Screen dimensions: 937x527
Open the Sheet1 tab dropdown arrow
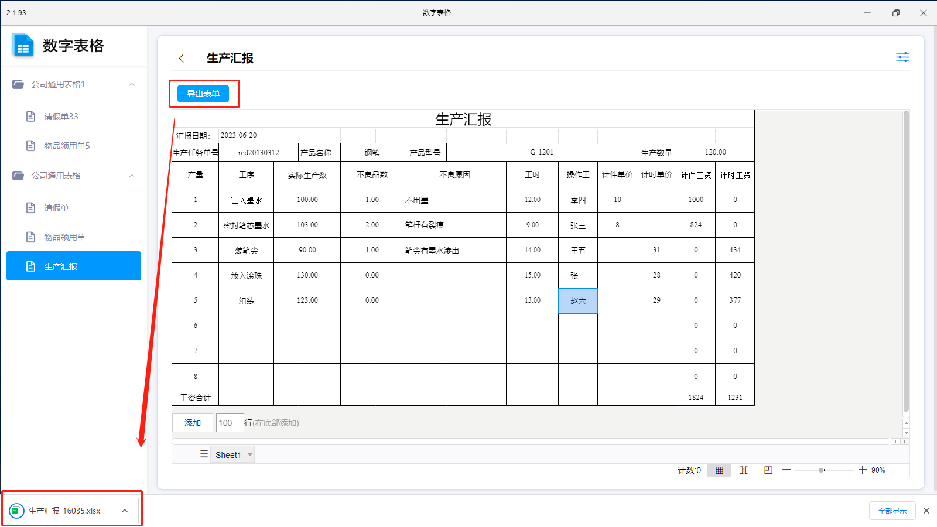coord(250,455)
